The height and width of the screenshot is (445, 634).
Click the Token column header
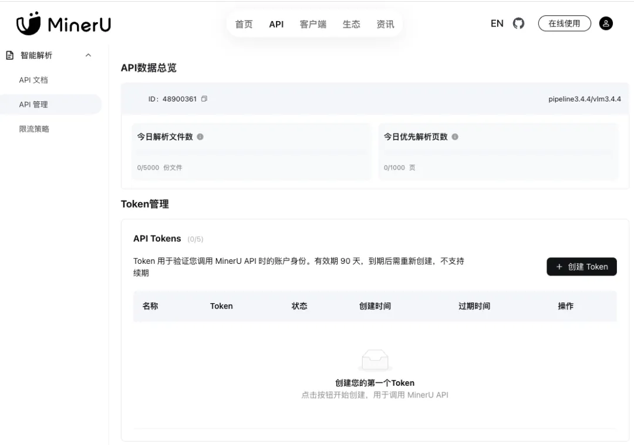click(x=221, y=306)
